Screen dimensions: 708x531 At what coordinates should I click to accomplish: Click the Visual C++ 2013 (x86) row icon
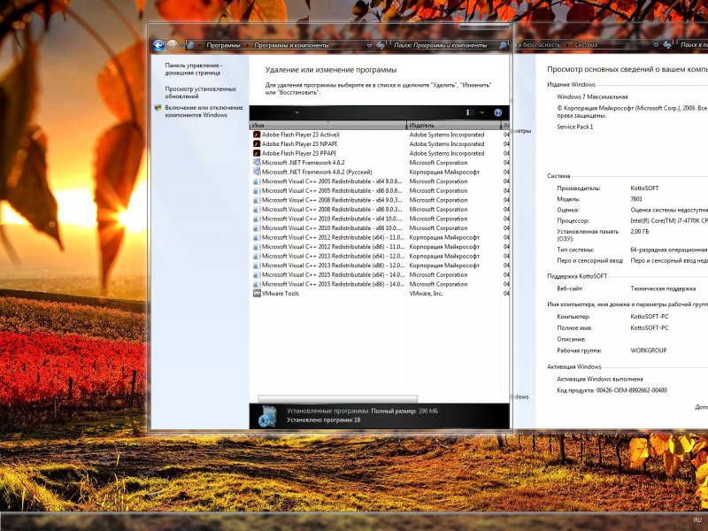(x=257, y=265)
